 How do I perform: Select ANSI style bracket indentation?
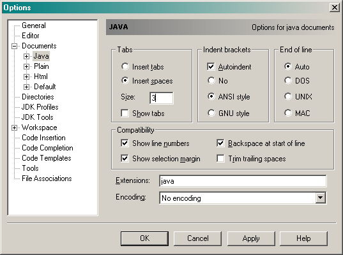(x=211, y=96)
